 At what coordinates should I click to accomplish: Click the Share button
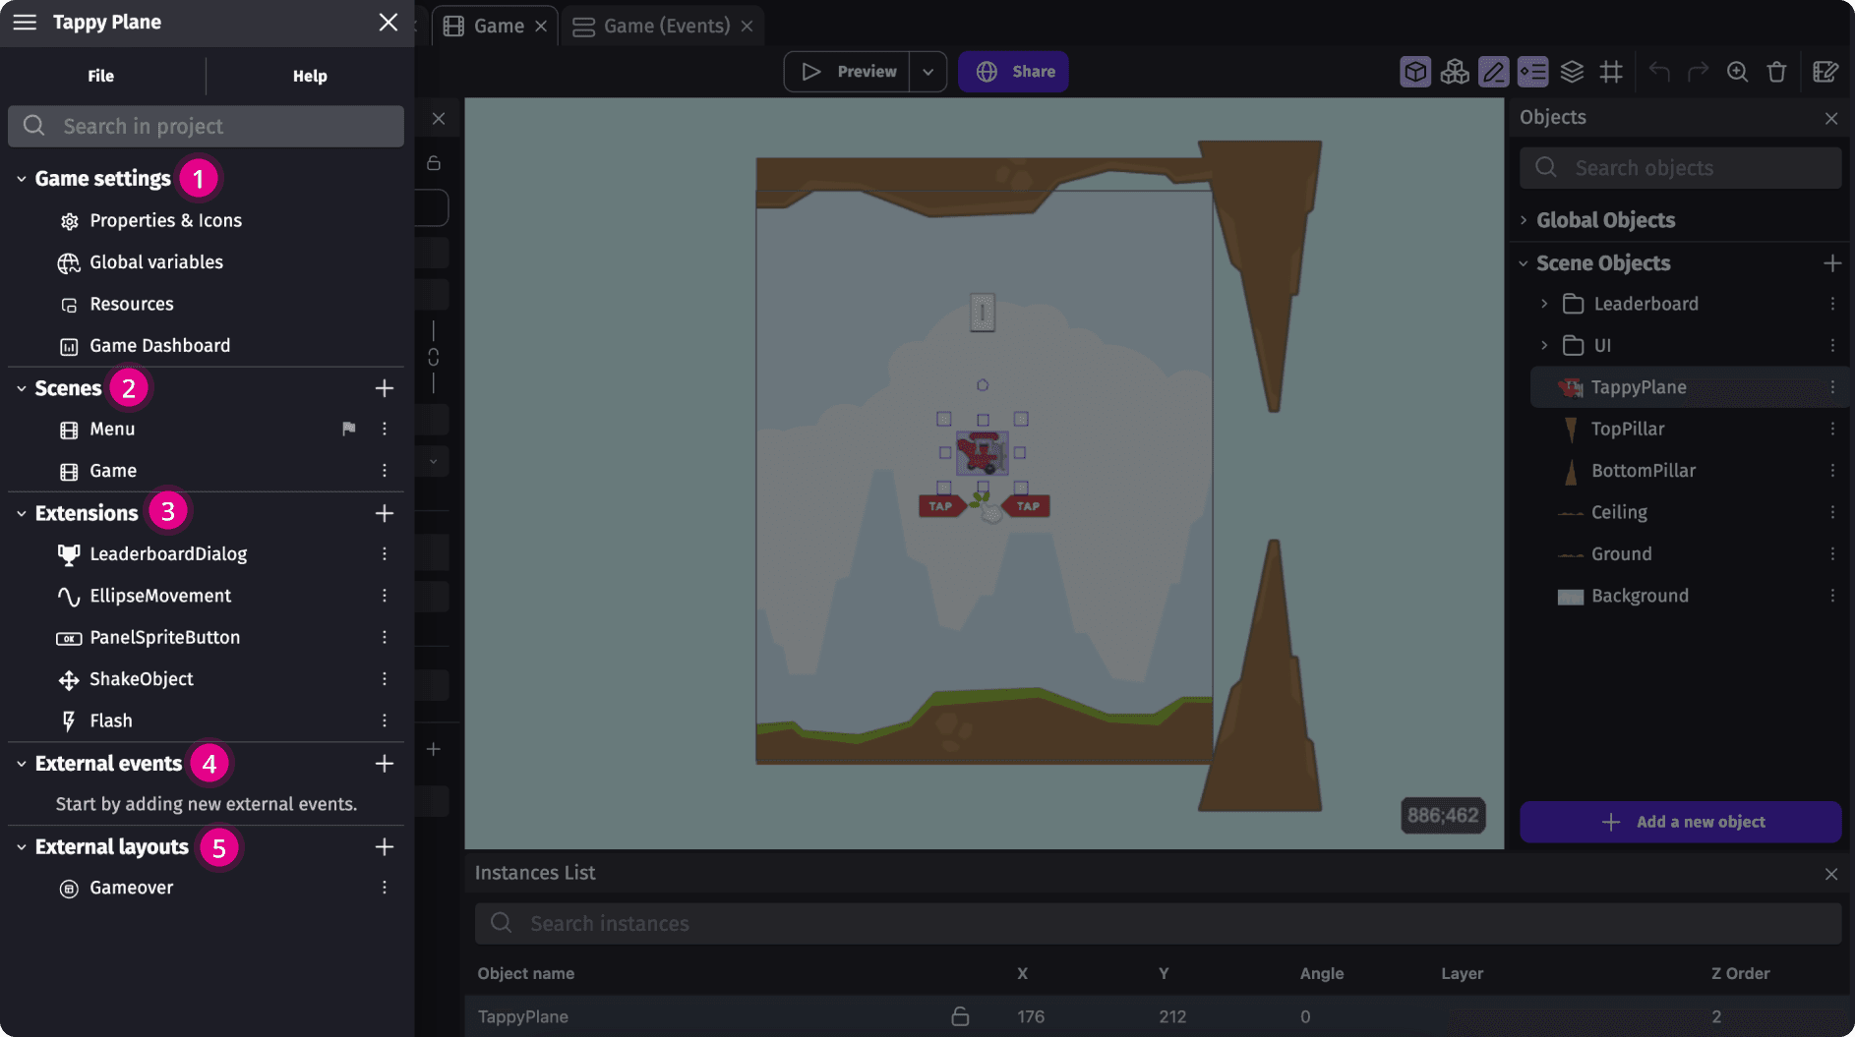[x=1013, y=72]
